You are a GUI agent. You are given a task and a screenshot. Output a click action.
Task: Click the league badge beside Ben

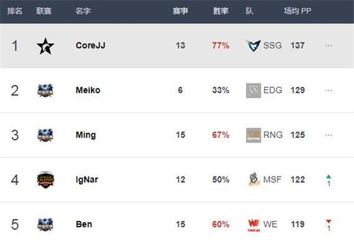tap(45, 224)
